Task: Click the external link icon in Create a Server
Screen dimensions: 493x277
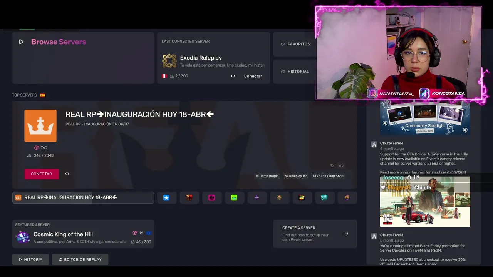Action: [x=346, y=234]
